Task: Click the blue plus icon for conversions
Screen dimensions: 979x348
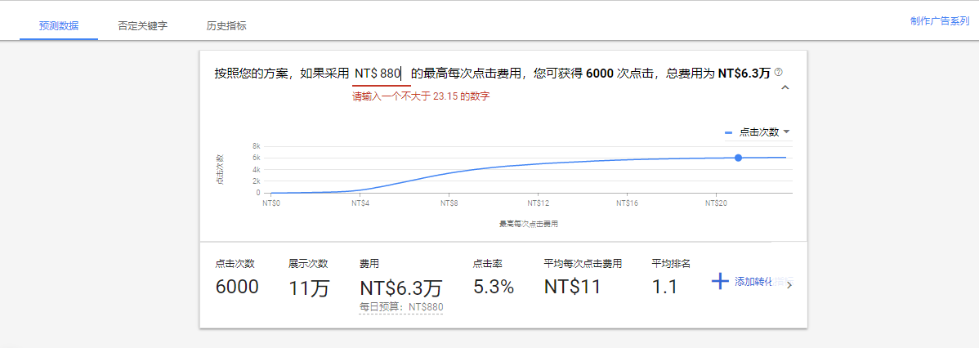Action: tap(720, 281)
